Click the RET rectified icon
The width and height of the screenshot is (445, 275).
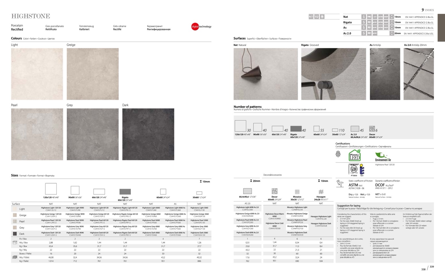click(x=311, y=17)
